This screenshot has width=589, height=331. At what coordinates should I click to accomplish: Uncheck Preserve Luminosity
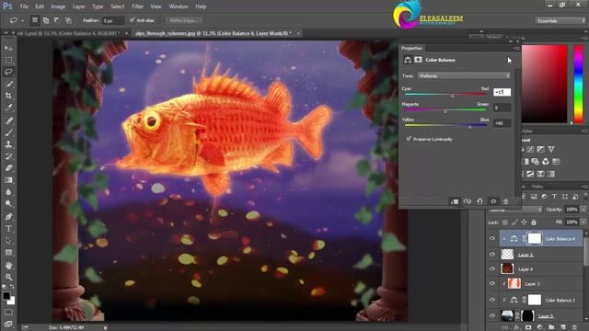[409, 139]
